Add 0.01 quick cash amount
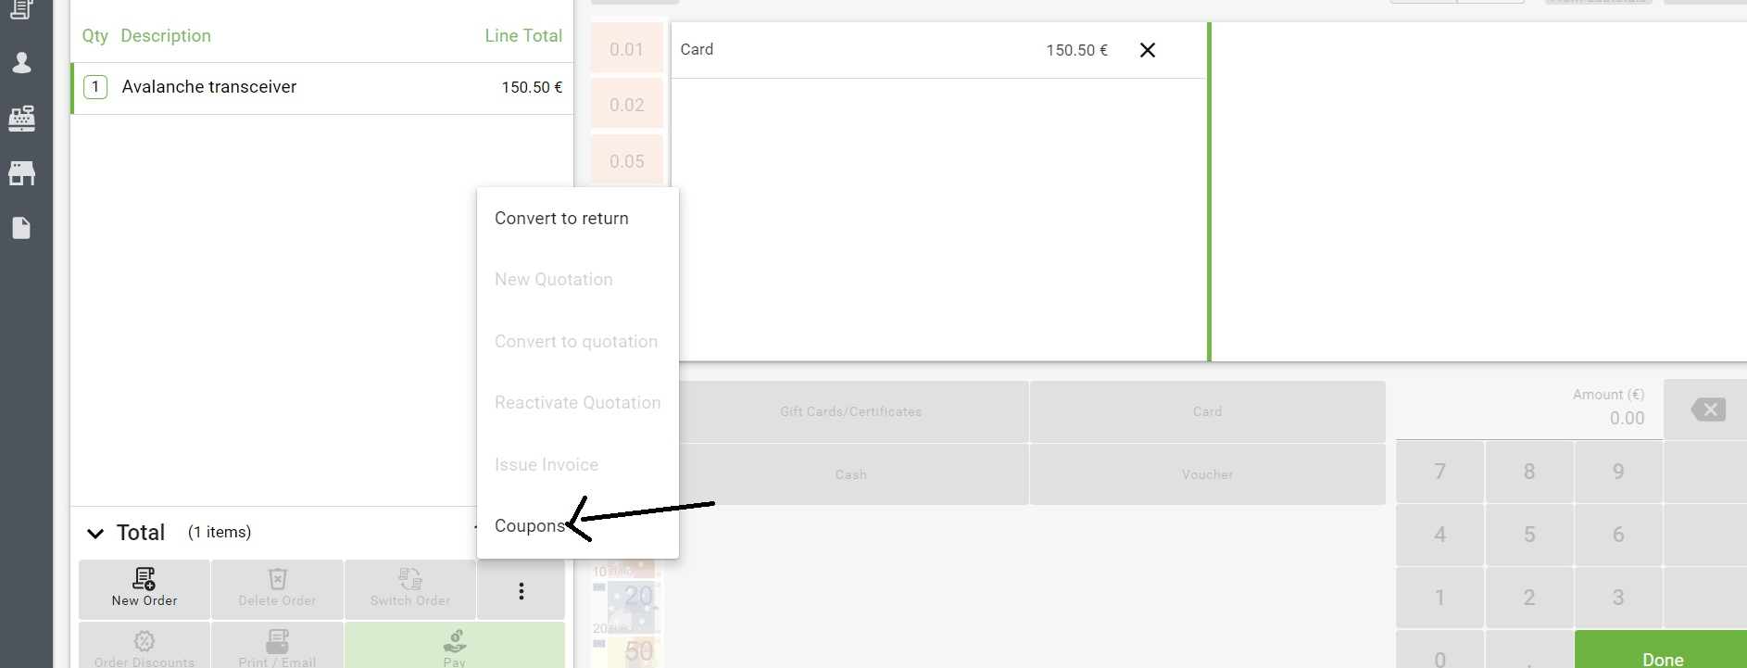Image resolution: width=1747 pixels, height=668 pixels. pyautogui.click(x=627, y=49)
